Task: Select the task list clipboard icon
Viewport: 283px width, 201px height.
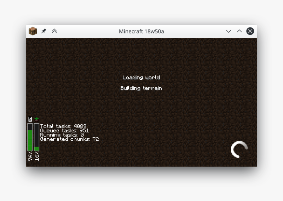Action: (30, 119)
